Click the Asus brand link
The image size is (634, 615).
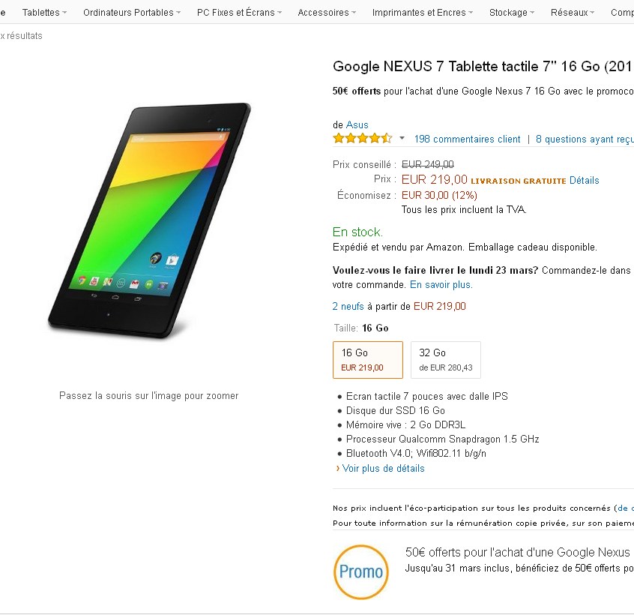point(357,124)
